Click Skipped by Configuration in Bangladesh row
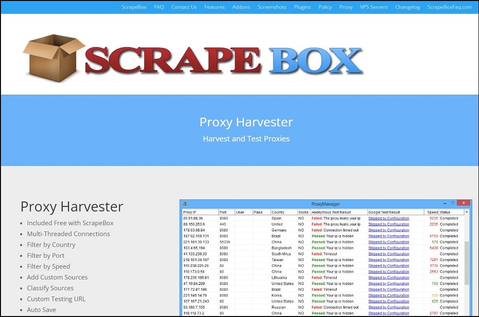This screenshot has width=479, height=317. pos(388,248)
